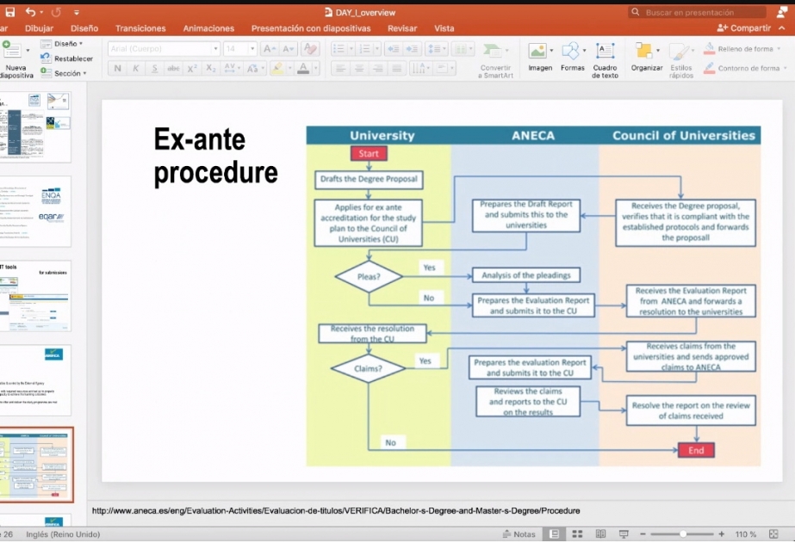
Task: Click the change case Aa icon
Action: coord(252,68)
